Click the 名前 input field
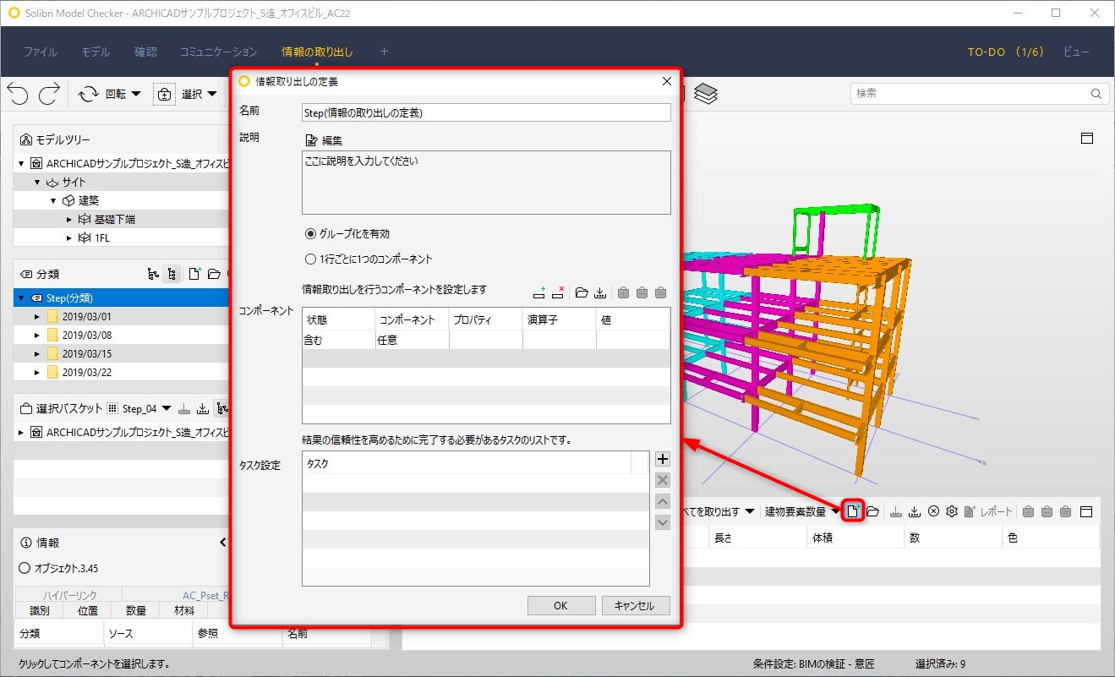This screenshot has height=677, width=1115. point(486,112)
